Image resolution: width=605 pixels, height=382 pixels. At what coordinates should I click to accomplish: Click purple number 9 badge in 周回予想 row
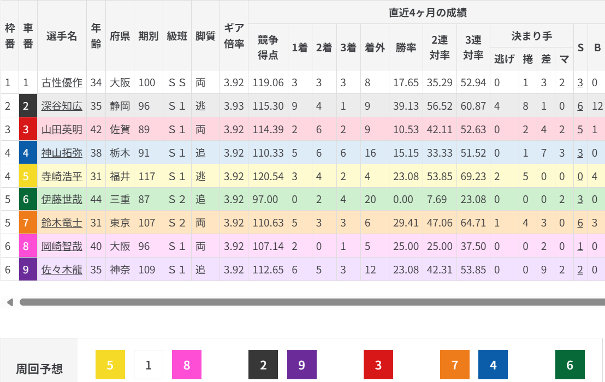pyautogui.click(x=302, y=365)
